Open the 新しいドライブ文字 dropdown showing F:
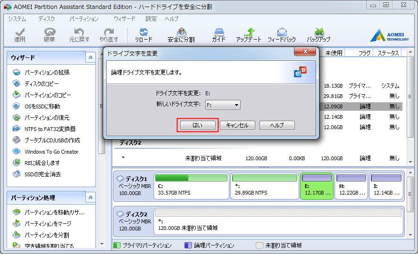Viewport: 418px width, 254px height. pyautogui.click(x=223, y=105)
